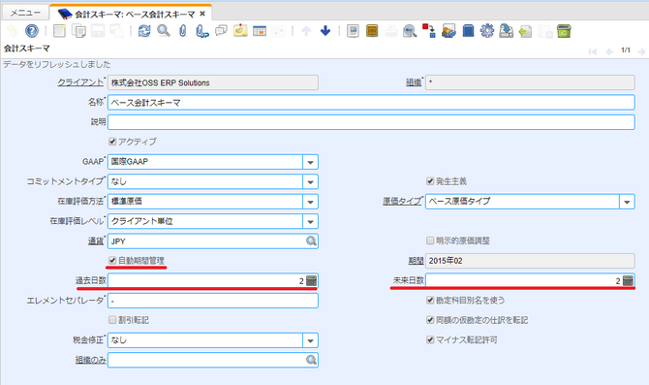Open chat with the speech bubbles icon
Image resolution: width=649 pixels, height=385 pixels.
(222, 31)
